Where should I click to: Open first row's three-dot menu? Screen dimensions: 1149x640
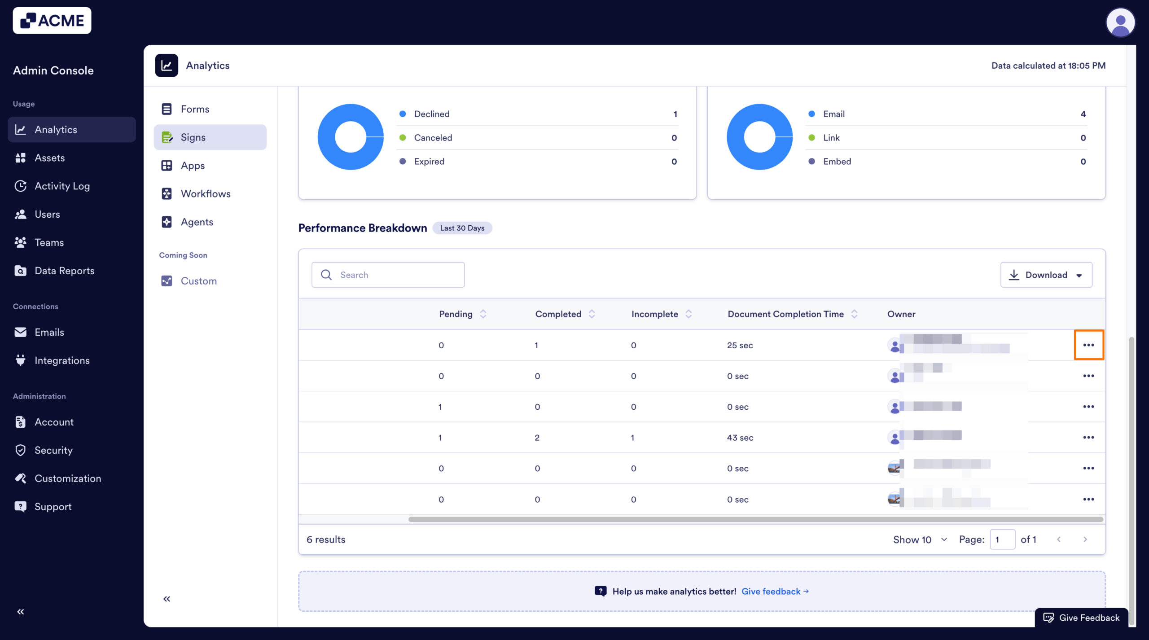coord(1088,345)
